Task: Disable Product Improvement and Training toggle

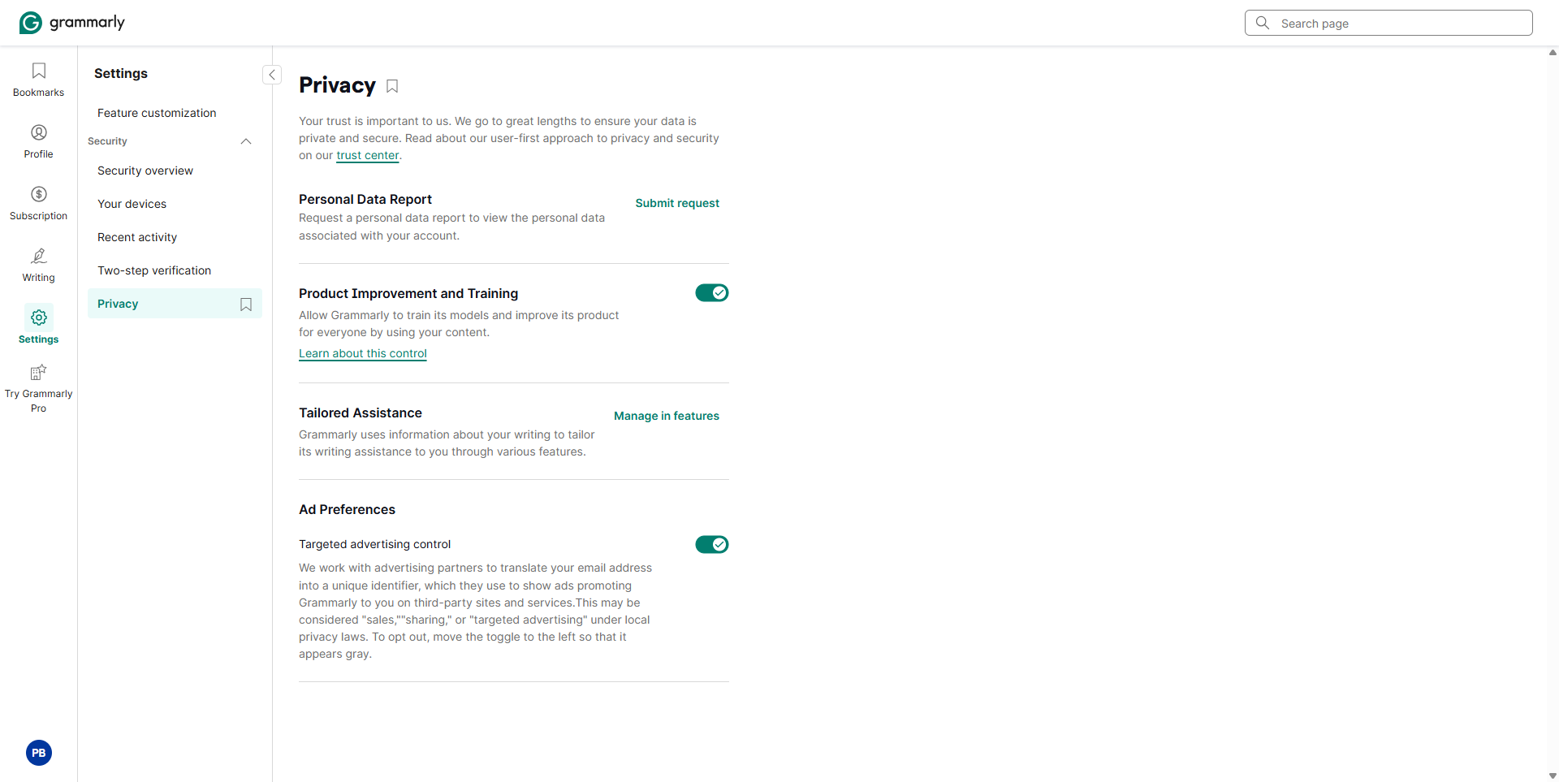Action: (x=711, y=293)
